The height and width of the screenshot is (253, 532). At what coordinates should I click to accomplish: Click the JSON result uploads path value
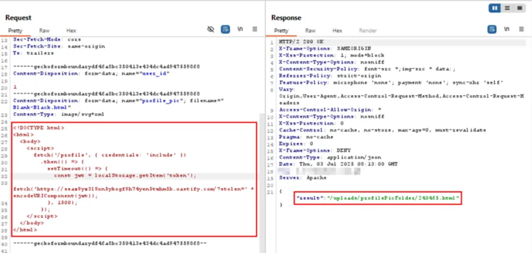coord(393,198)
